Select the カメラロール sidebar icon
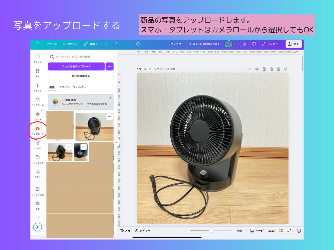Screen dimensions: 334x250 (38, 101)
